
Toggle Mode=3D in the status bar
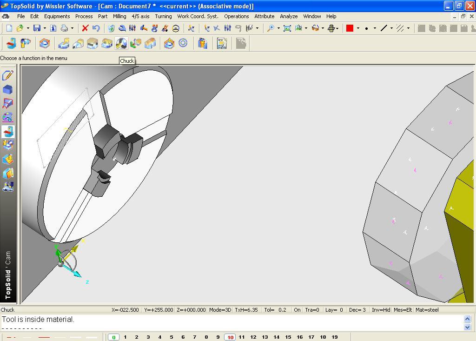coord(220,310)
